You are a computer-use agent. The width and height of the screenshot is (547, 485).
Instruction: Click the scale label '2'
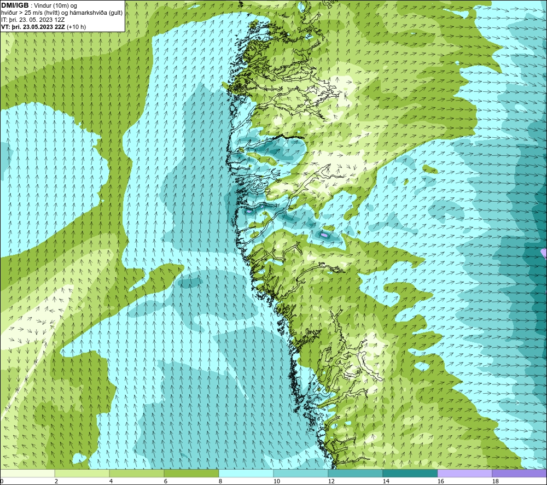point(56,482)
